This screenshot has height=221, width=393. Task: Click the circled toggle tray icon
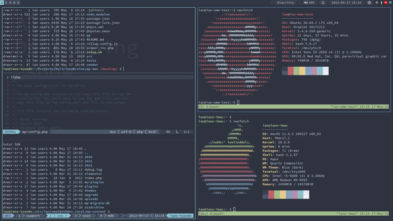377,3
